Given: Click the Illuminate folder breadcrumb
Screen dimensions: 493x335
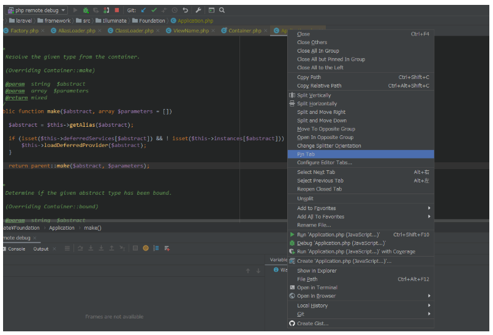Looking at the screenshot, I should [111, 20].
